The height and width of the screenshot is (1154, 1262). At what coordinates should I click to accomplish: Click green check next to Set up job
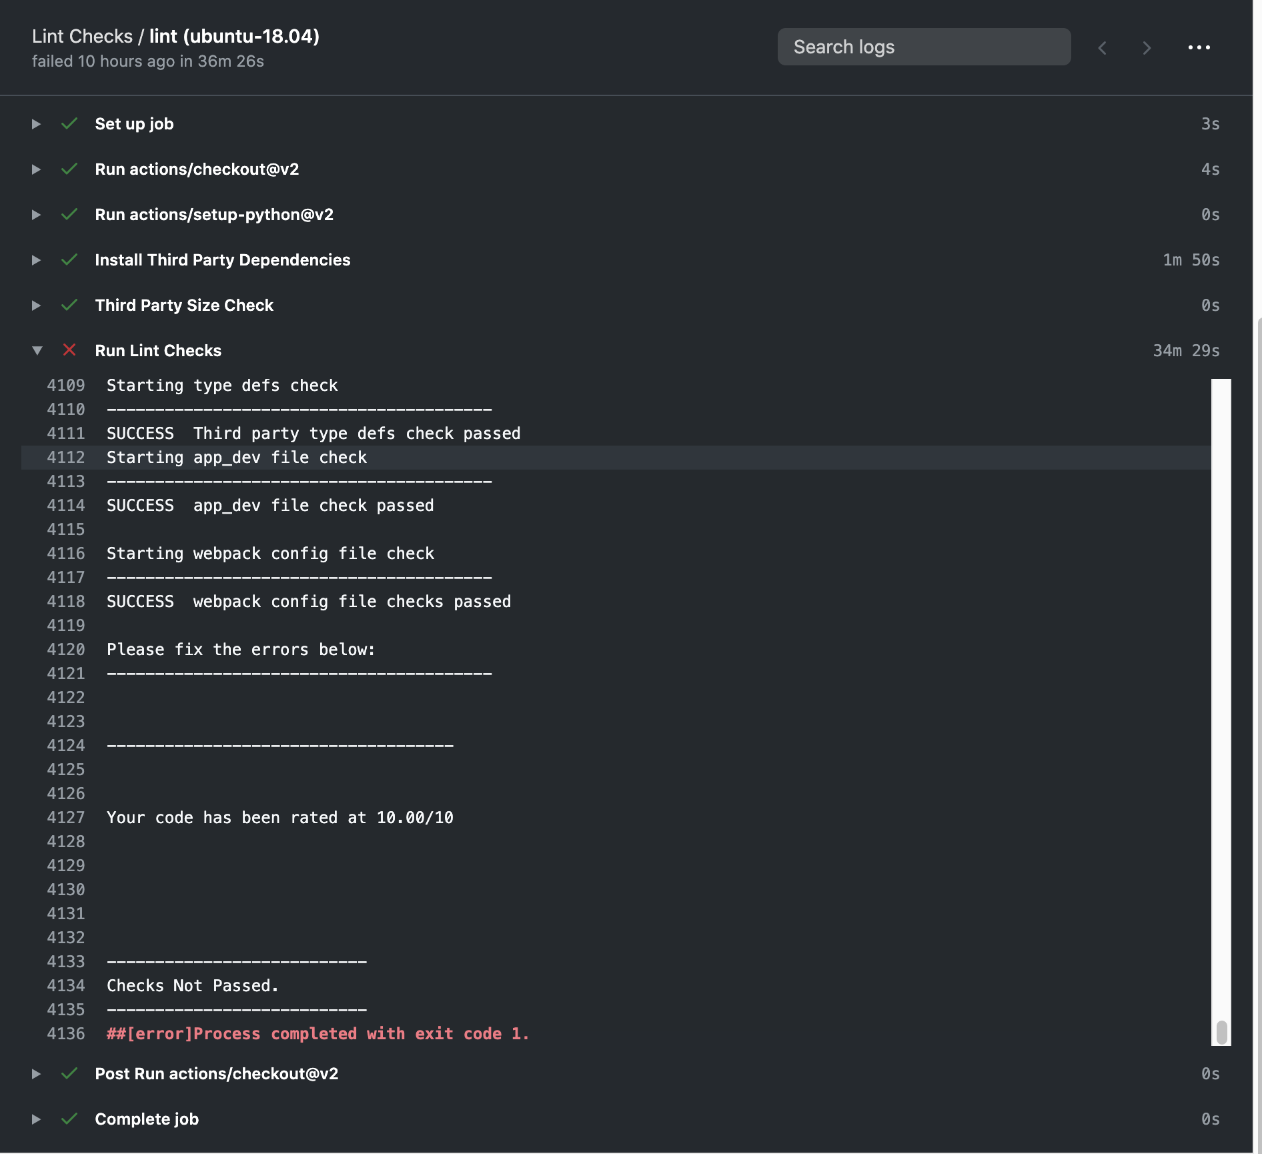click(x=69, y=123)
